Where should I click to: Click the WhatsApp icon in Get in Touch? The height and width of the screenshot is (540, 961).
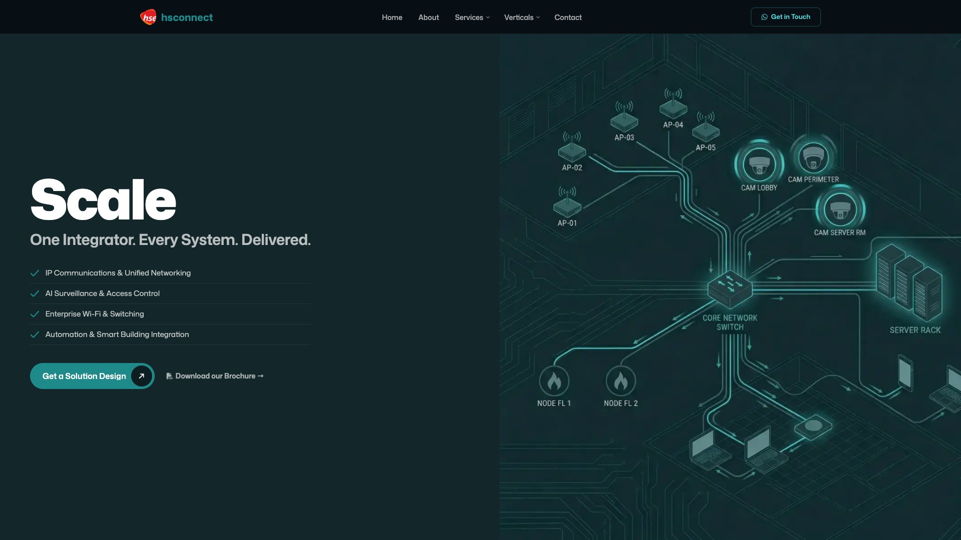point(764,17)
